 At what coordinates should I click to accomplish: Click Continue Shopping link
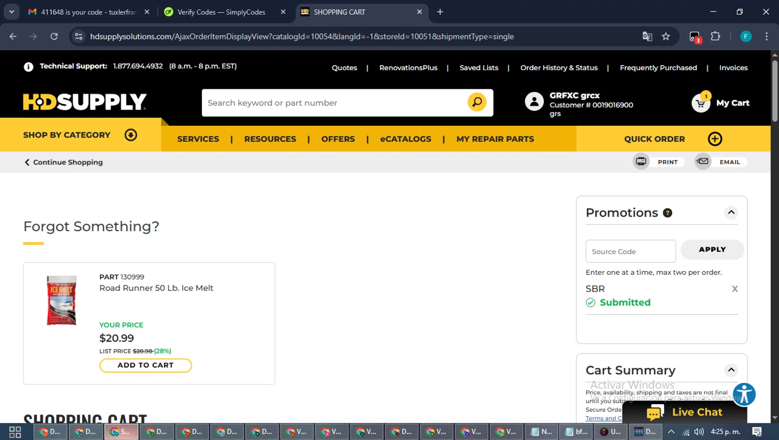(x=63, y=162)
